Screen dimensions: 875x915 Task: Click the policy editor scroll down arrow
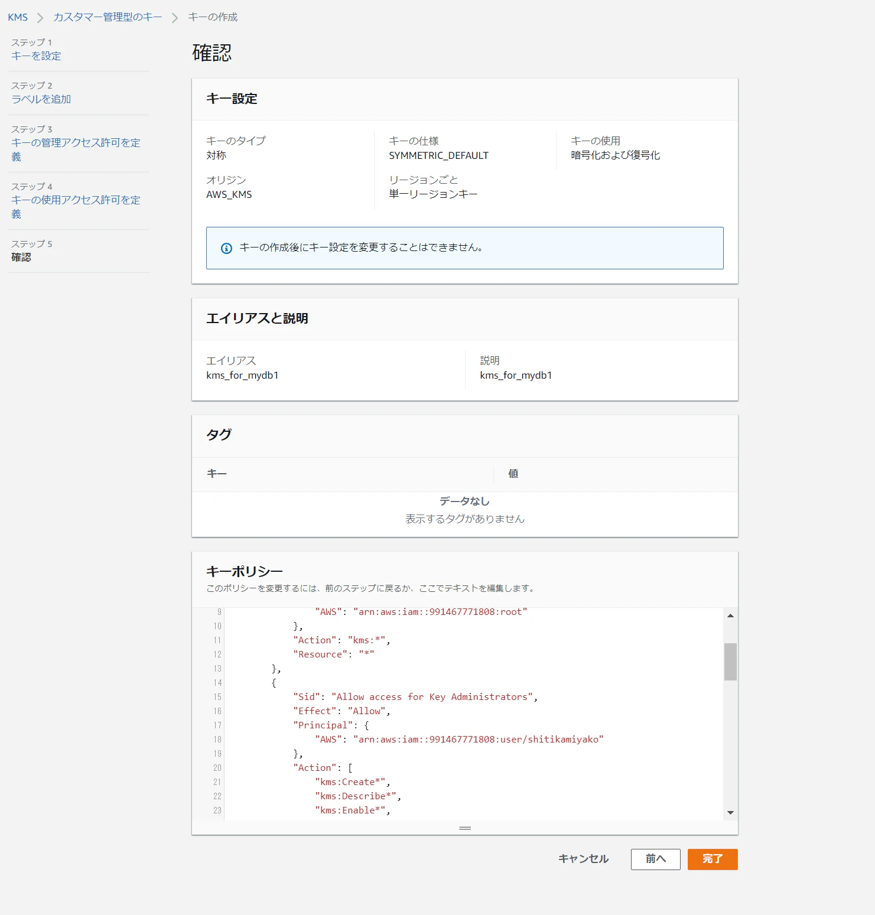point(730,813)
